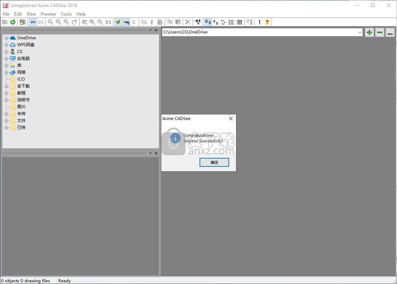Click the zoom extents crosshair magnifier icon

tap(92, 22)
